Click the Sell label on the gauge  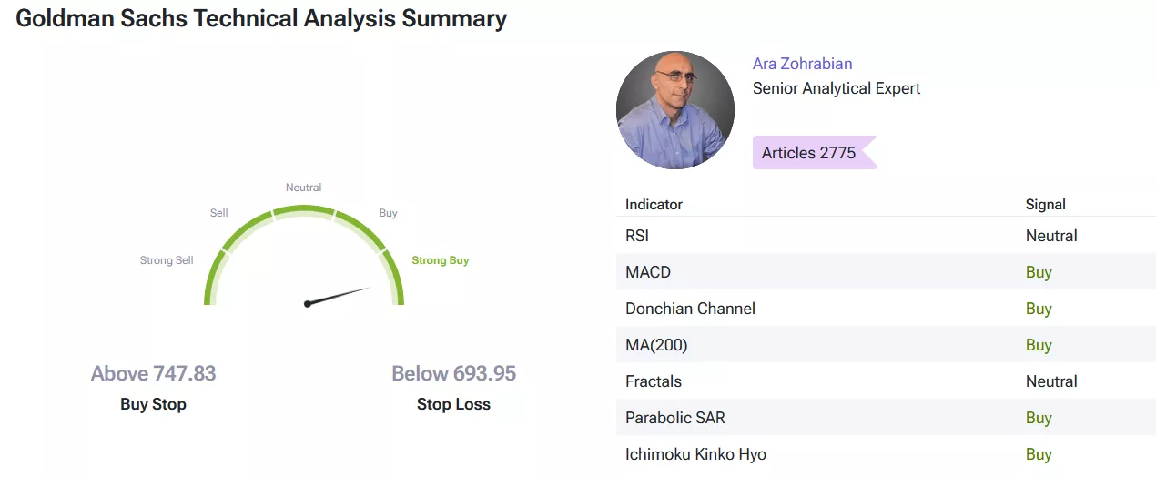[x=219, y=213]
